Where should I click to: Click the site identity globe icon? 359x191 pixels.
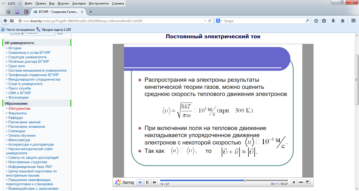point(19,21)
